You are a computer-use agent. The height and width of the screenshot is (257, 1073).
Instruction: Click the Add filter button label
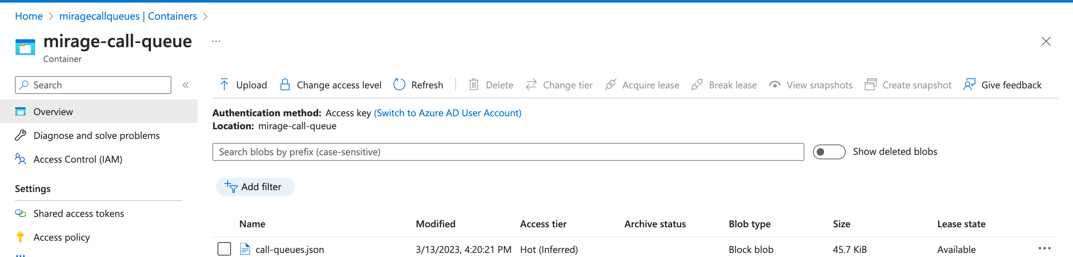click(261, 187)
